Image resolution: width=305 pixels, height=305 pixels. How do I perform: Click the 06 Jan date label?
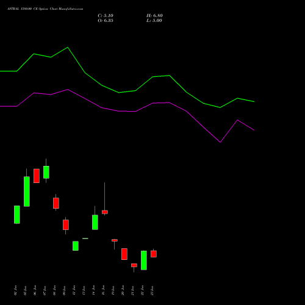[35, 290]
